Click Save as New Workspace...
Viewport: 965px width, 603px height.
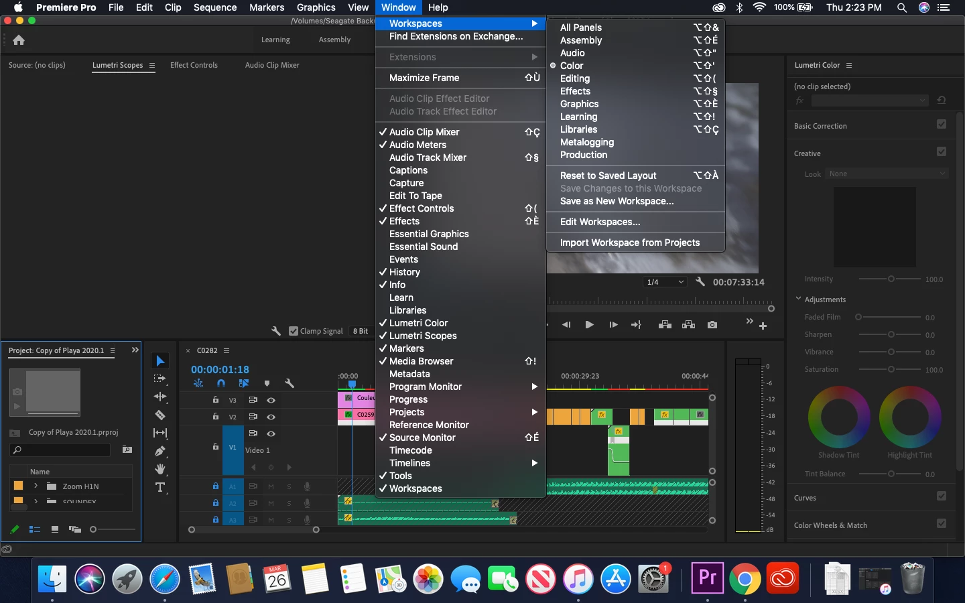(617, 201)
